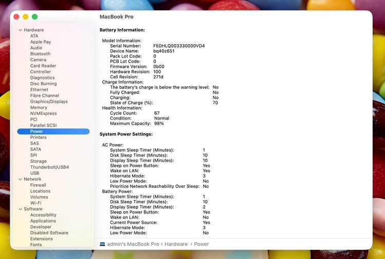Select the serial number F5DHLQ003330000VD4
The width and height of the screenshot is (385, 259).
tap(179, 46)
